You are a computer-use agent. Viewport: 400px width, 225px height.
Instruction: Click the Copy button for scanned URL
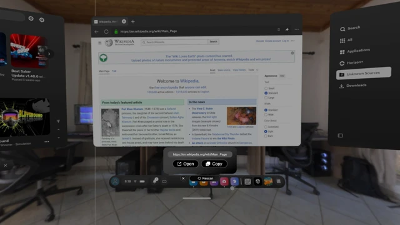coord(214,164)
